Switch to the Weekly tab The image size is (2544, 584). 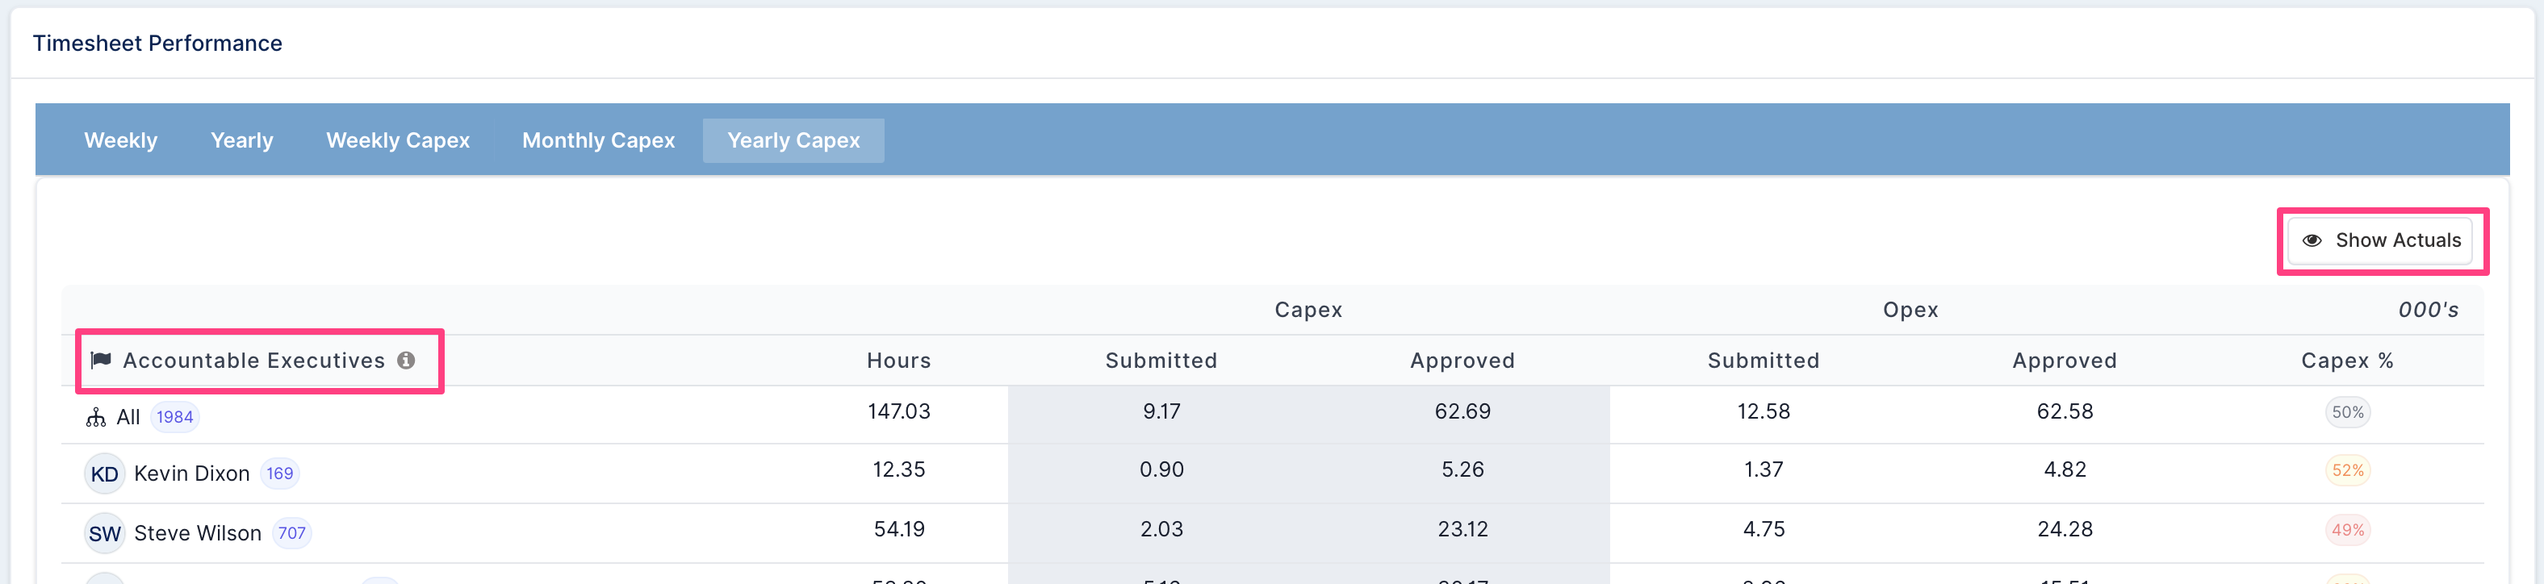120,140
